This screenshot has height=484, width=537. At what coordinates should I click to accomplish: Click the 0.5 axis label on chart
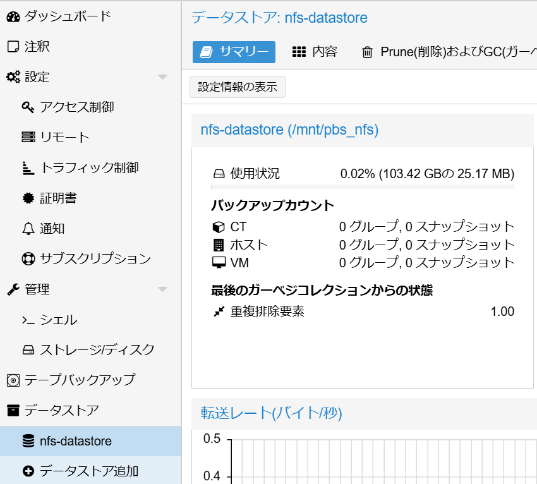pyautogui.click(x=212, y=439)
